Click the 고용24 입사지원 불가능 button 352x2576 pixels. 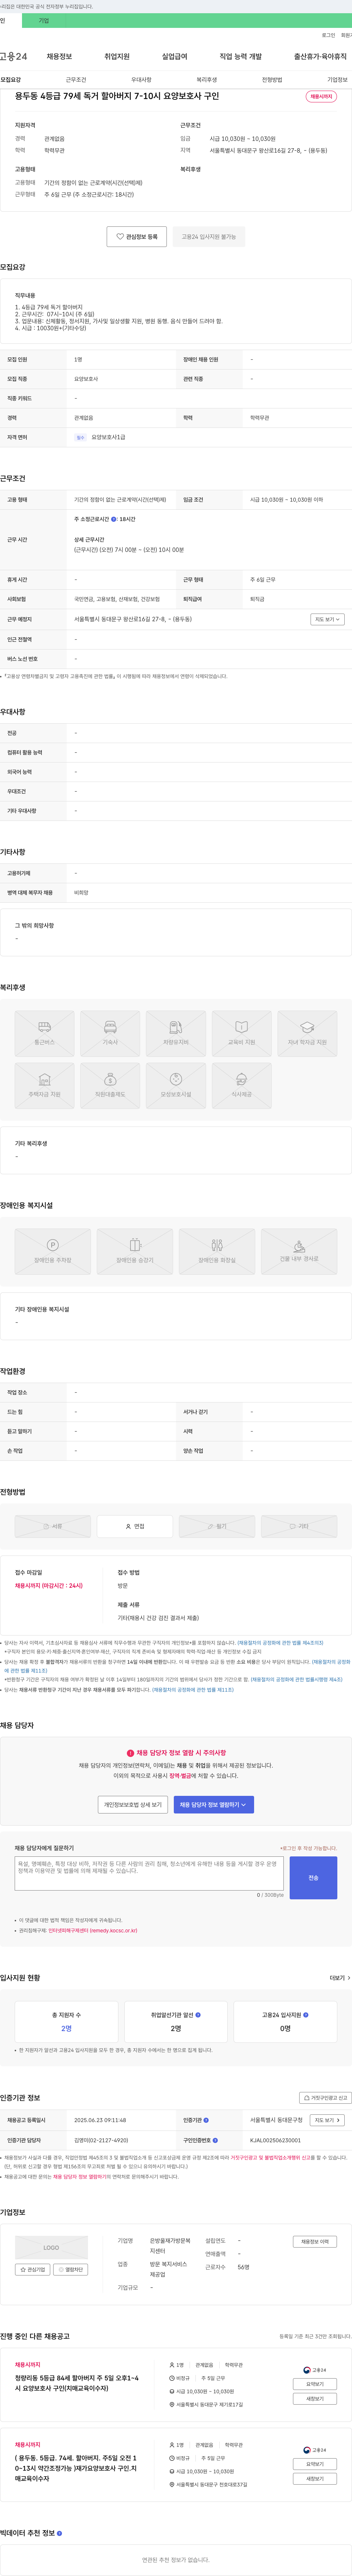click(x=209, y=237)
